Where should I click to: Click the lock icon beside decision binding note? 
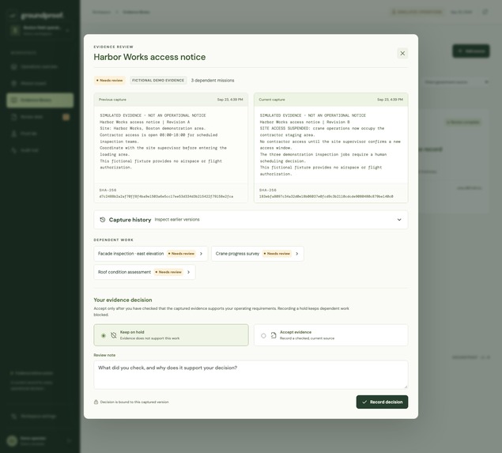click(x=96, y=402)
